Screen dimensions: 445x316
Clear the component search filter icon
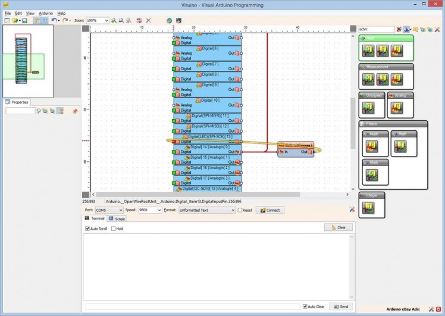pyautogui.click(x=399, y=29)
